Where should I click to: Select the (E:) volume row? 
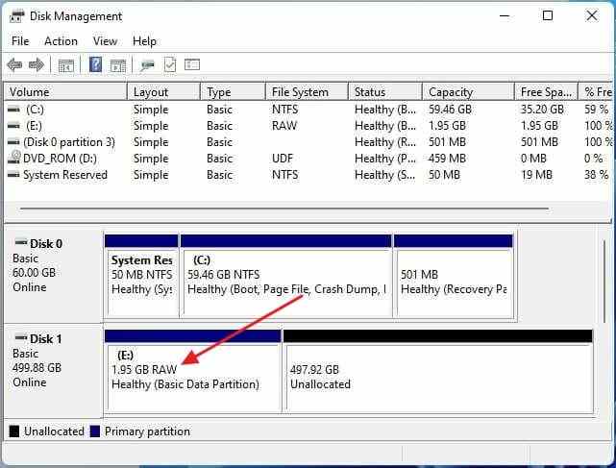click(x=308, y=126)
